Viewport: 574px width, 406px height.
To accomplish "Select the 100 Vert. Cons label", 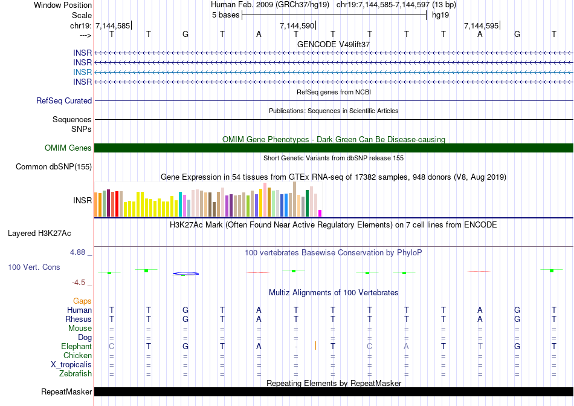I will tap(34, 267).
